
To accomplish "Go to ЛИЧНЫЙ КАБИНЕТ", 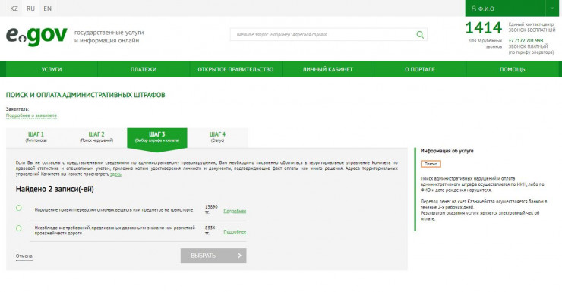I will tap(327, 69).
